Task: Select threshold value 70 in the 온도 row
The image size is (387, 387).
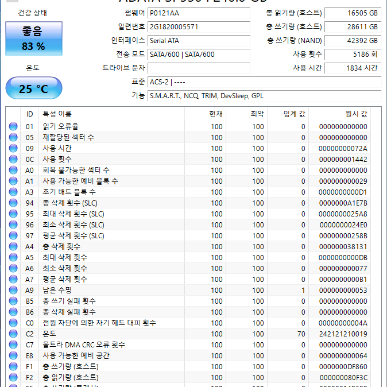Action: coord(301,334)
